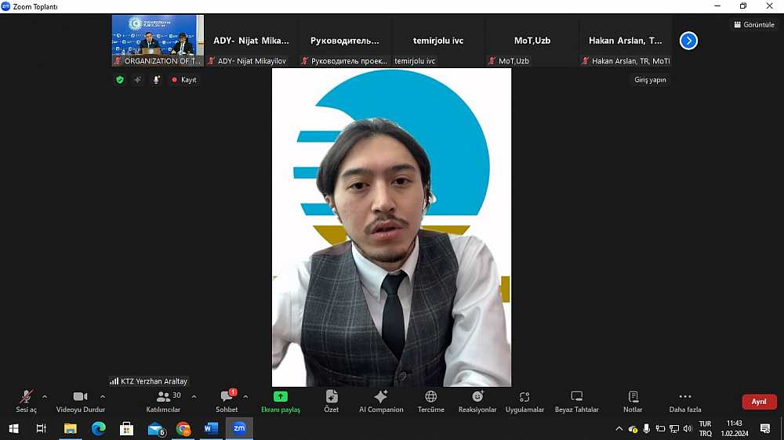
Task: Open Beyaz Tahtalar whiteboards
Action: (x=576, y=401)
